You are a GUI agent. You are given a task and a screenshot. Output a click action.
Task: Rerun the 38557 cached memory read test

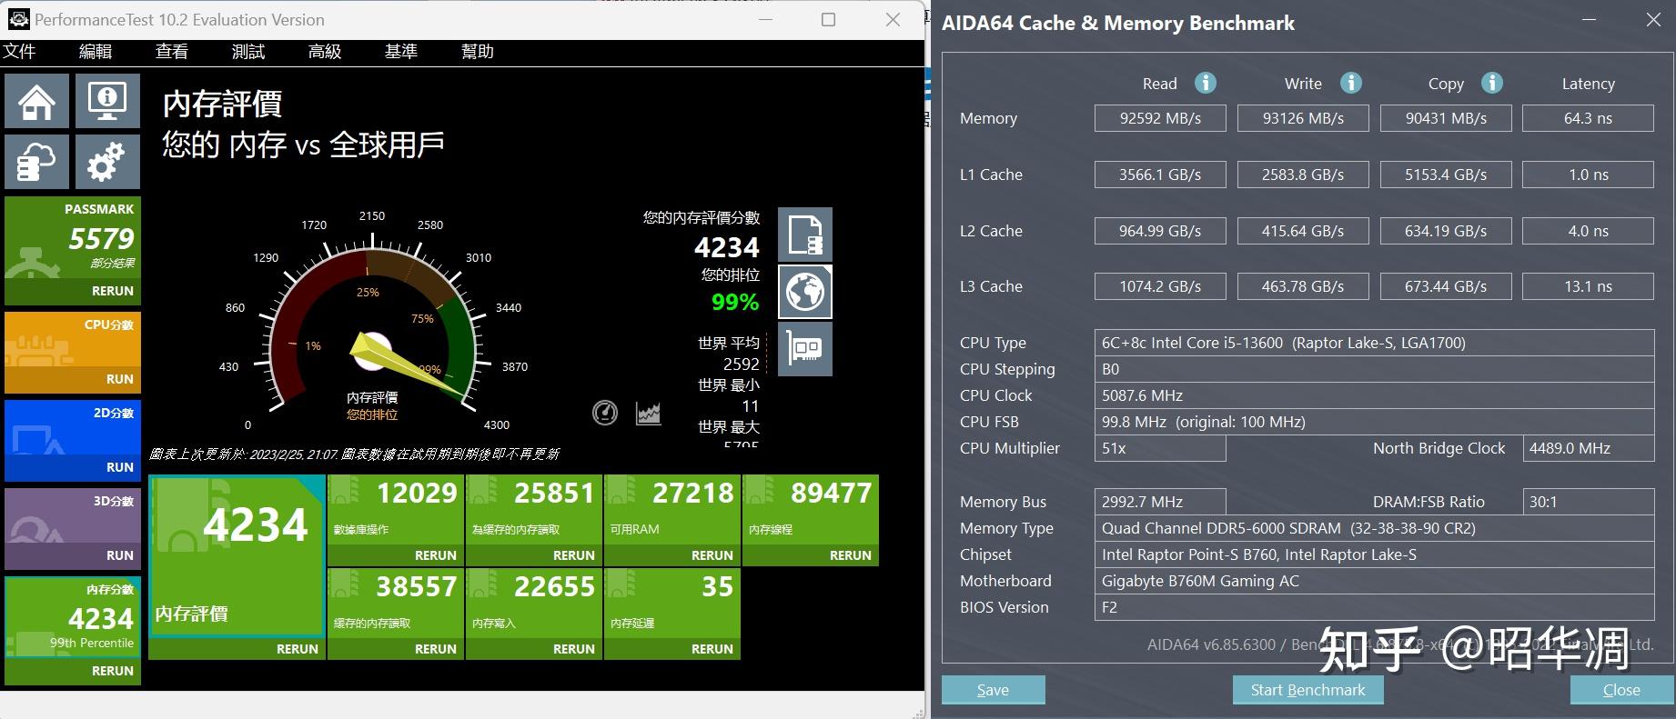[435, 649]
